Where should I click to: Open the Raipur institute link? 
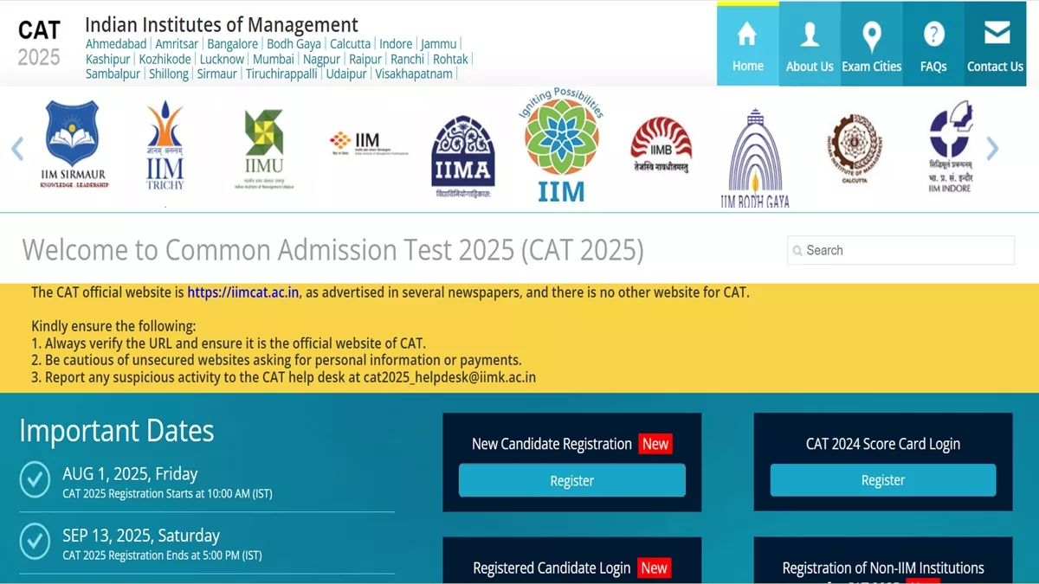[365, 60]
